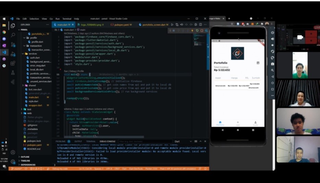Click the debug console filter input

(144, 141)
